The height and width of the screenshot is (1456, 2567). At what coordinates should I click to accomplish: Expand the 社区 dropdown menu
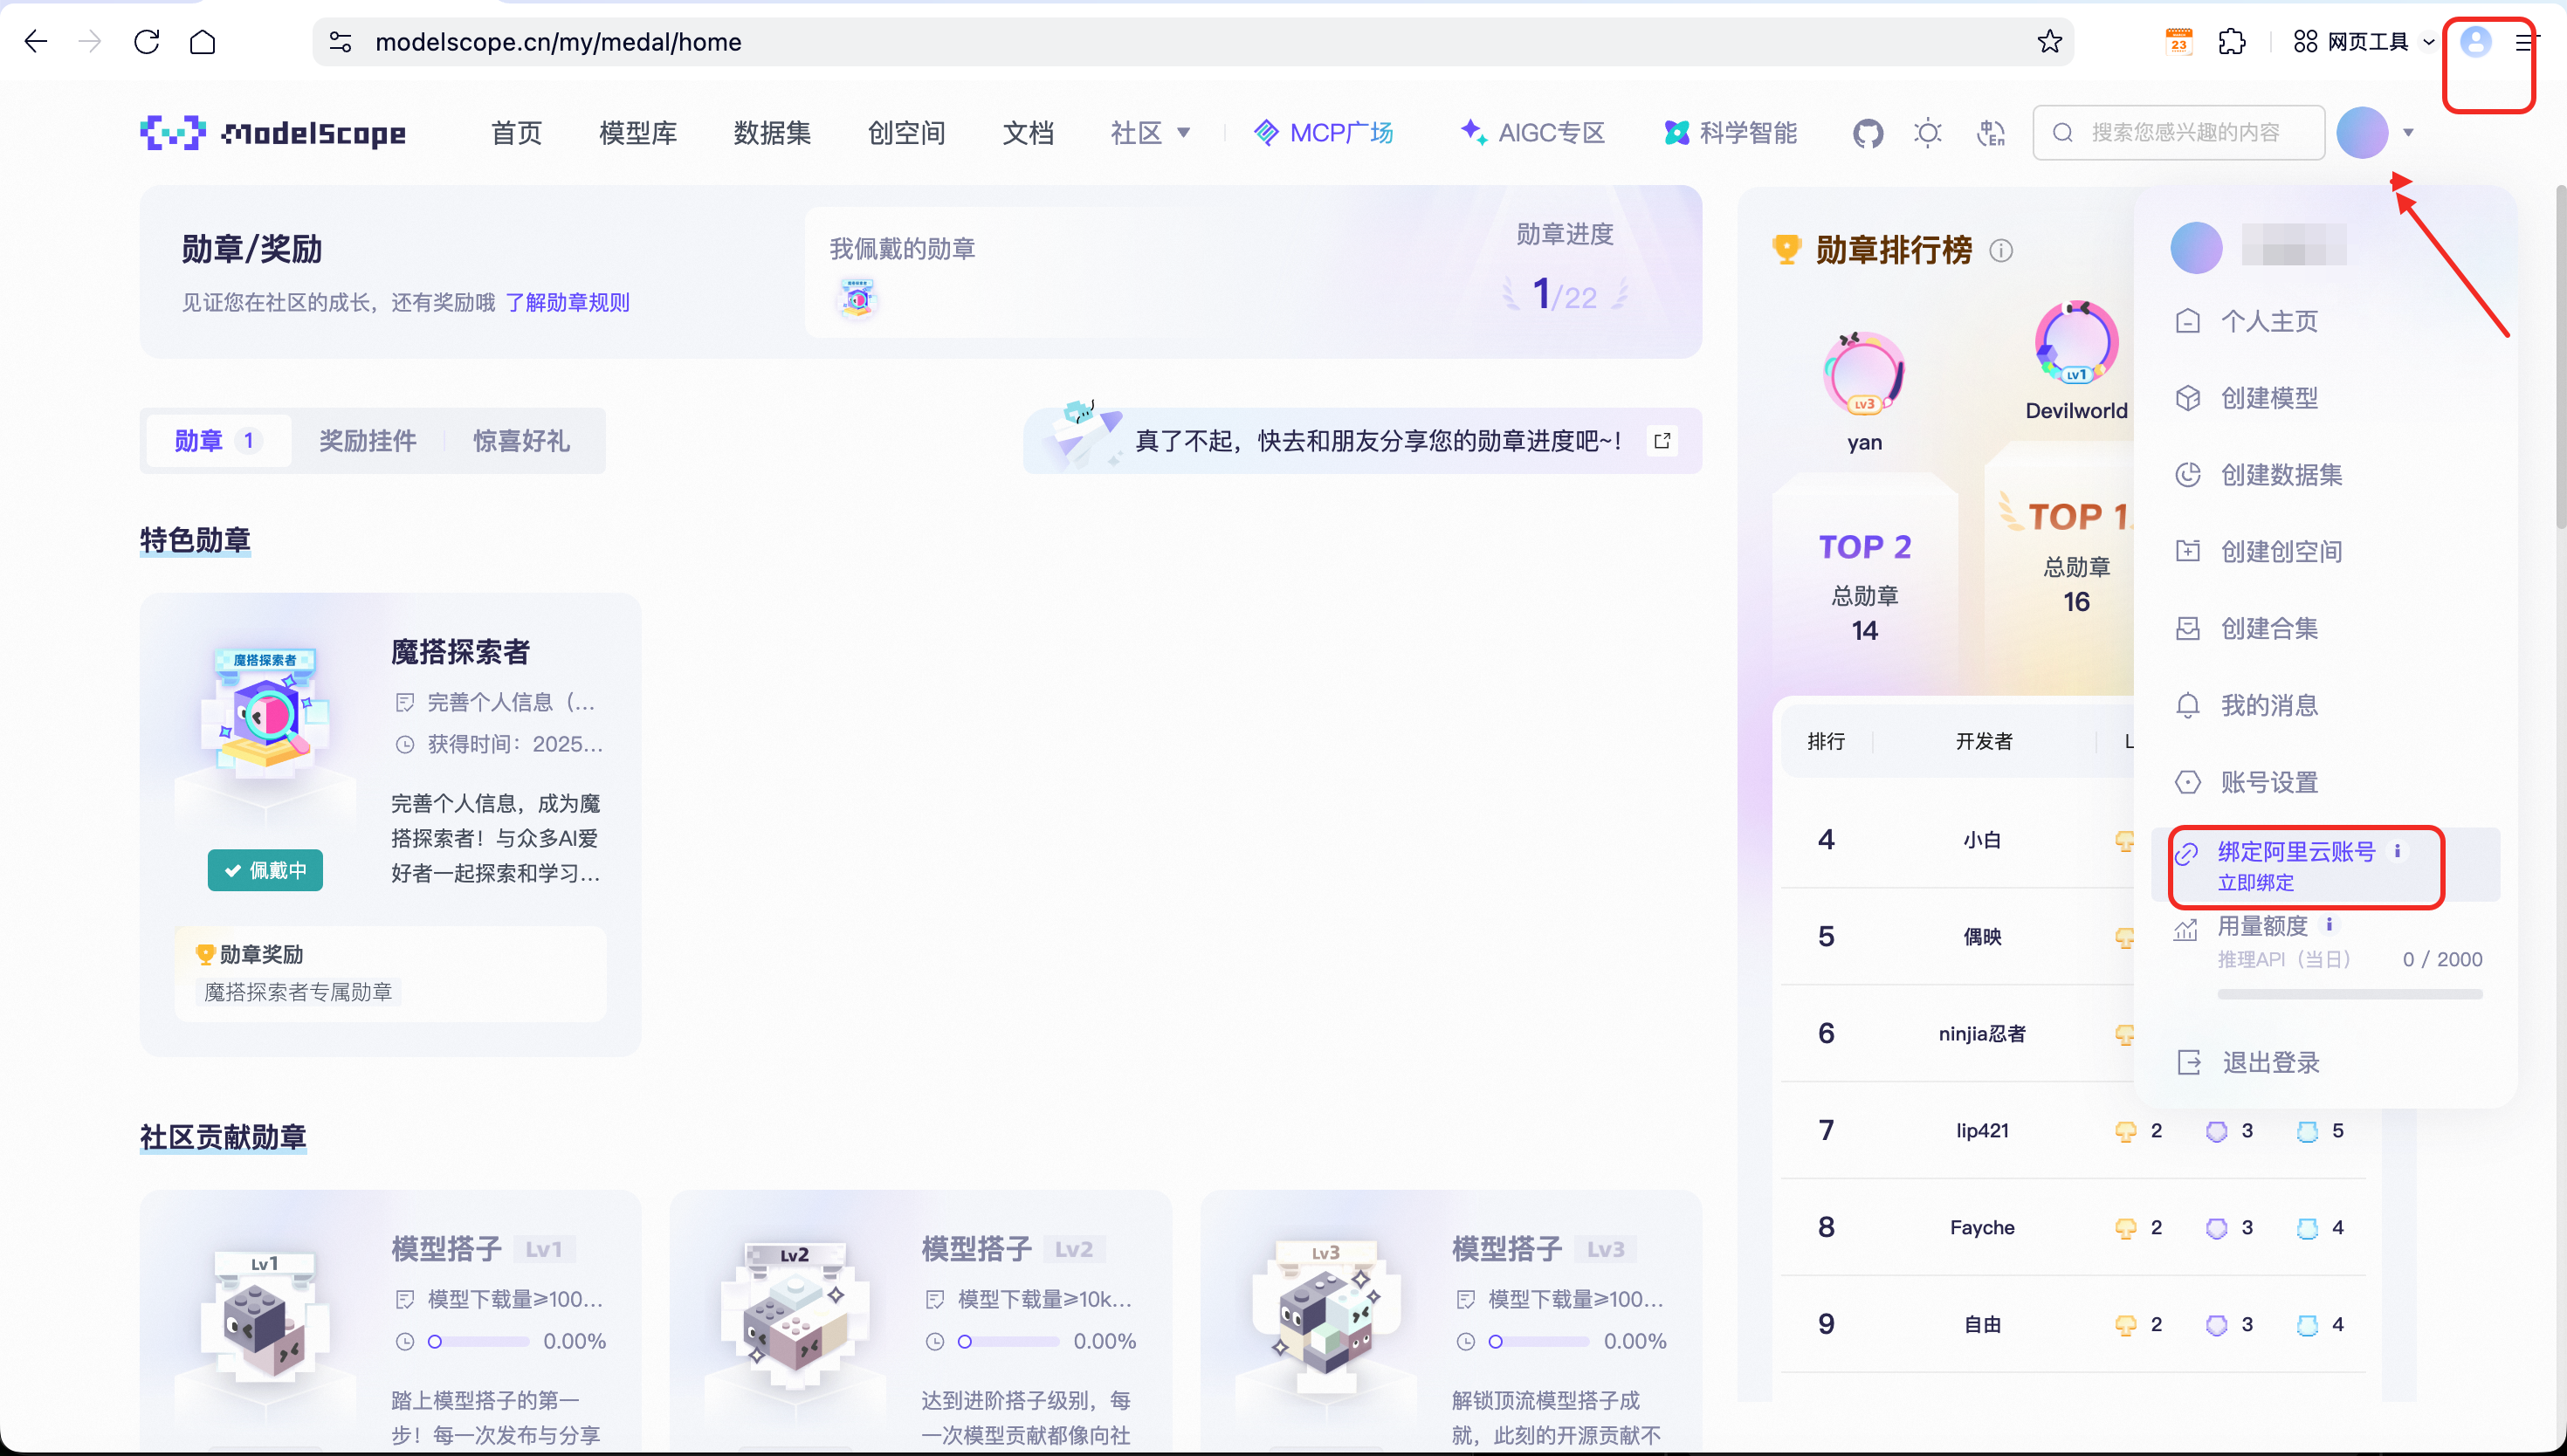pyautogui.click(x=1150, y=133)
